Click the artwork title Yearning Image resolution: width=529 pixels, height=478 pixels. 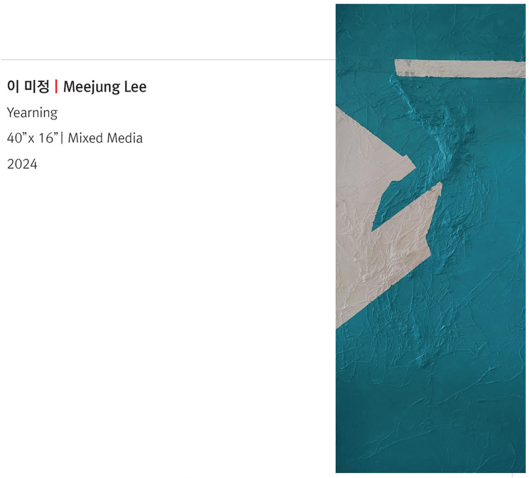point(32,113)
